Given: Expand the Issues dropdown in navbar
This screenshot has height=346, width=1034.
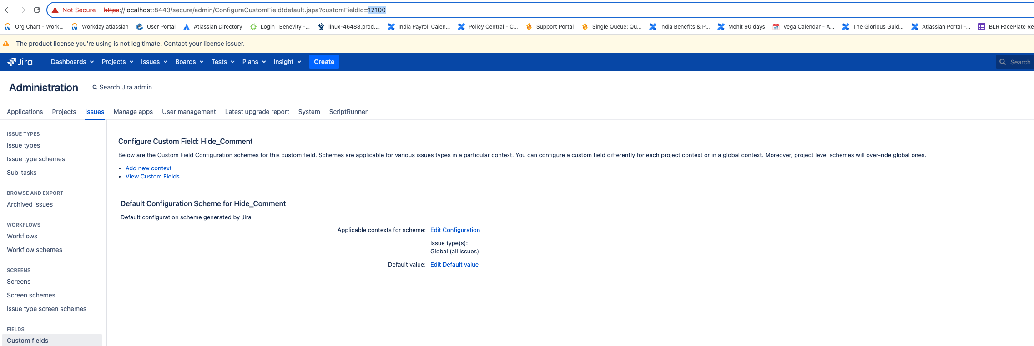Looking at the screenshot, I should click(x=154, y=62).
